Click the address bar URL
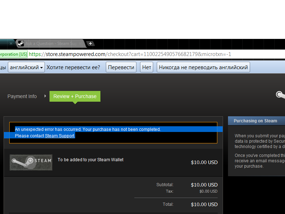Image resolution: width=285 pixels, height=214 pixels. [130, 54]
